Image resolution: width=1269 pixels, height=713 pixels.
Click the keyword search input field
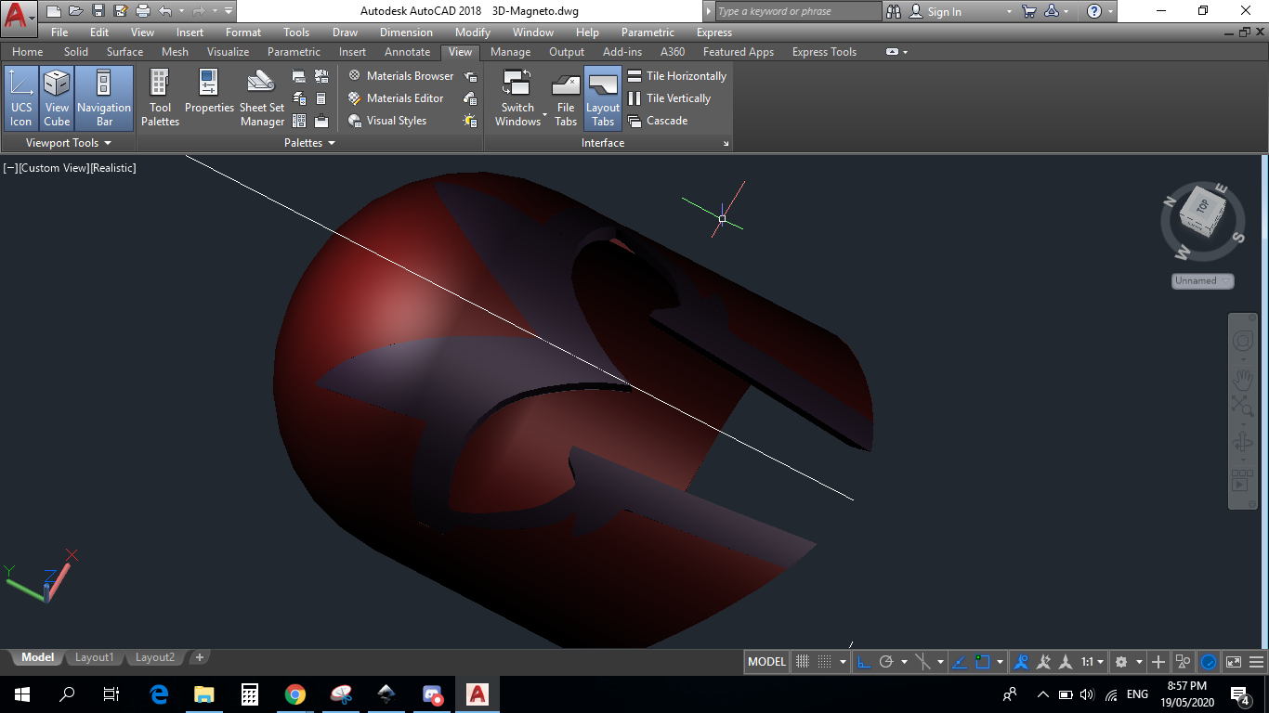click(798, 11)
